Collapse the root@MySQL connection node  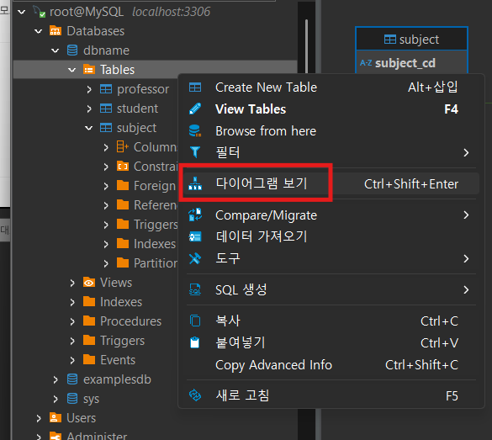[21, 13]
